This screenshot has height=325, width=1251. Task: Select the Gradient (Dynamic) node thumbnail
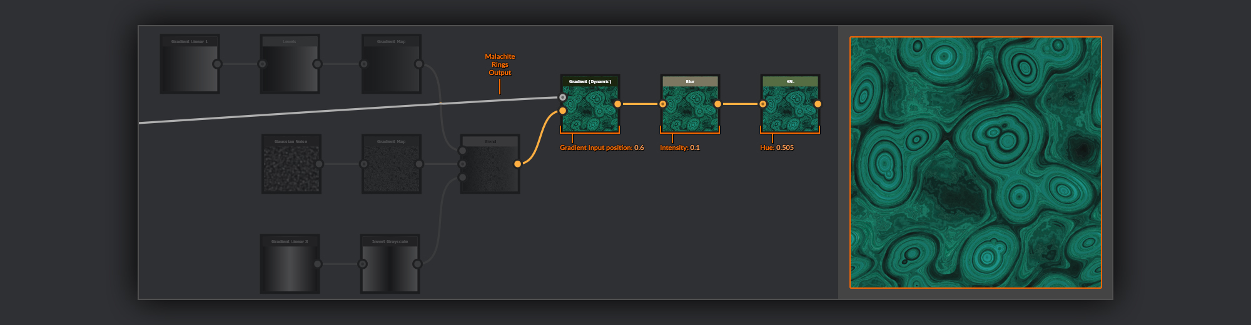tap(590, 109)
